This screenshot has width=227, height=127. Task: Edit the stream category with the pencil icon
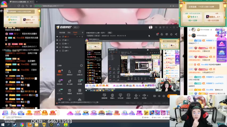(x=99, y=36)
